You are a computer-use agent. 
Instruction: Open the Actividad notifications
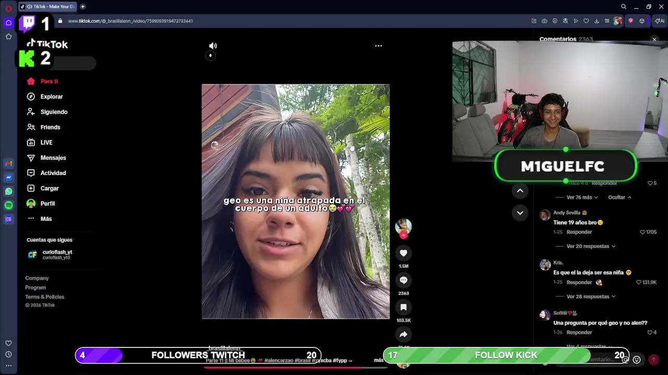(46, 173)
